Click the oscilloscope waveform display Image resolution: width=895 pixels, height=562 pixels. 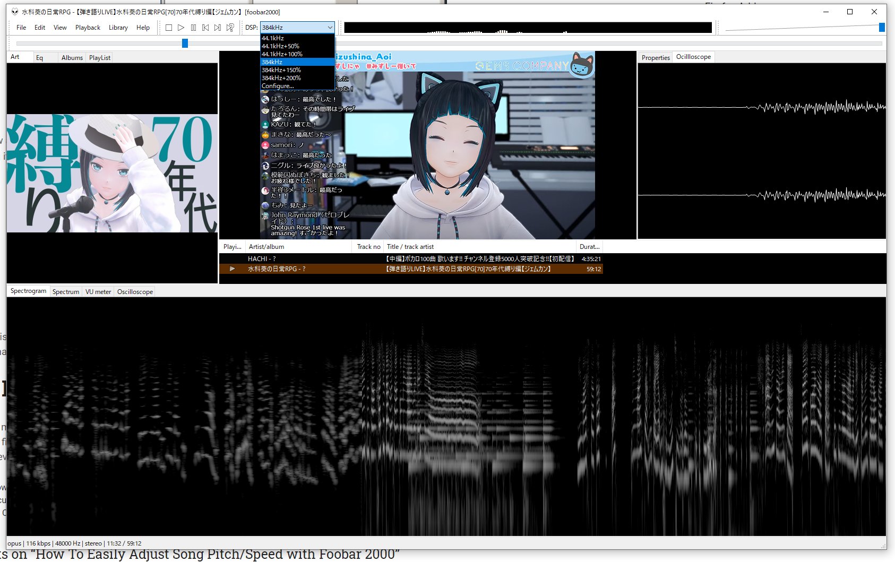coord(762,151)
